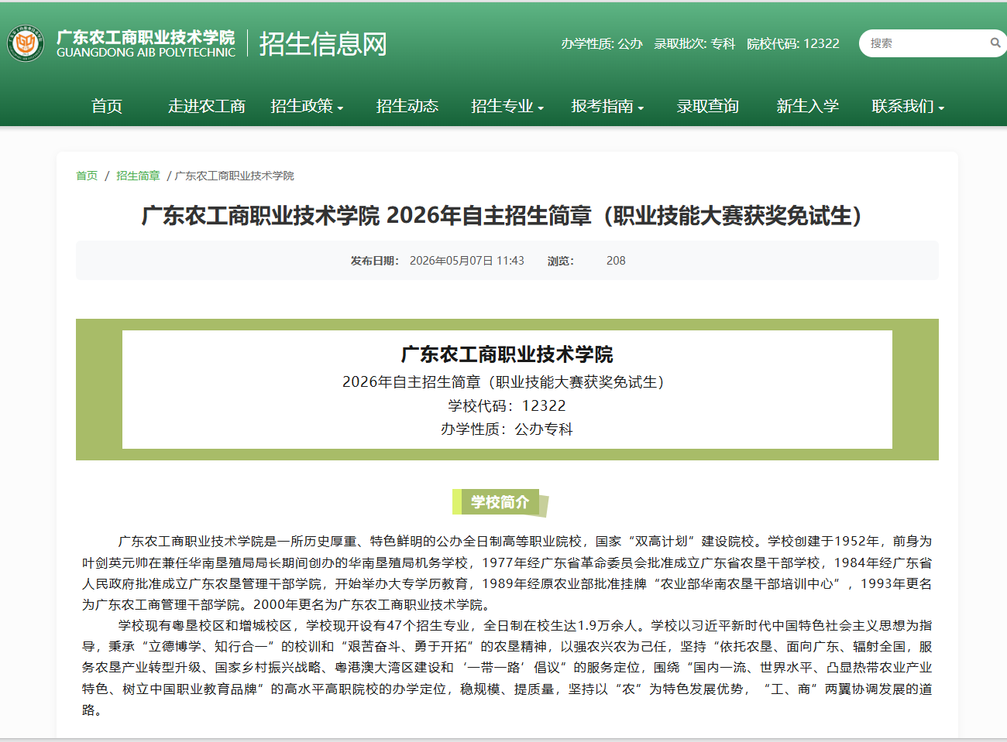Expand the 报考指南 dropdown menu
1007x742 pixels.
(607, 106)
